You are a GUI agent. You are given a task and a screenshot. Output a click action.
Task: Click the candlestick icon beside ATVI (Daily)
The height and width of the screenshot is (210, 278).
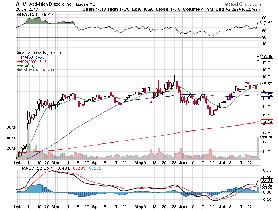(19, 53)
